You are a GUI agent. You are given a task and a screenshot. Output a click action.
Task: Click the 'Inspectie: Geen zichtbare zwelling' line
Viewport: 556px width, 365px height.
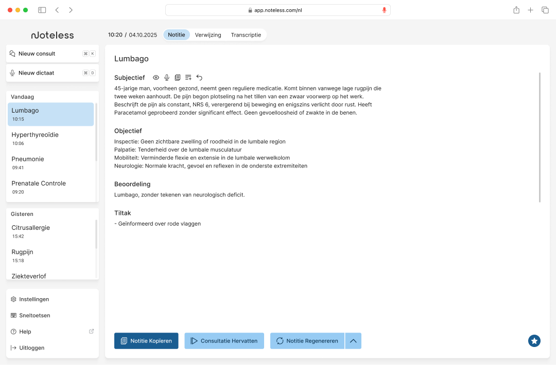[x=200, y=141]
